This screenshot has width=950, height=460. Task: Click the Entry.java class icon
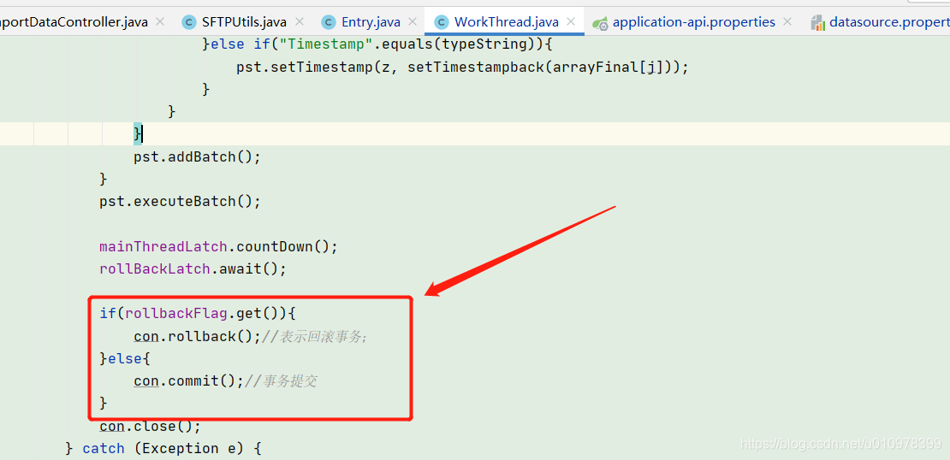pos(329,23)
